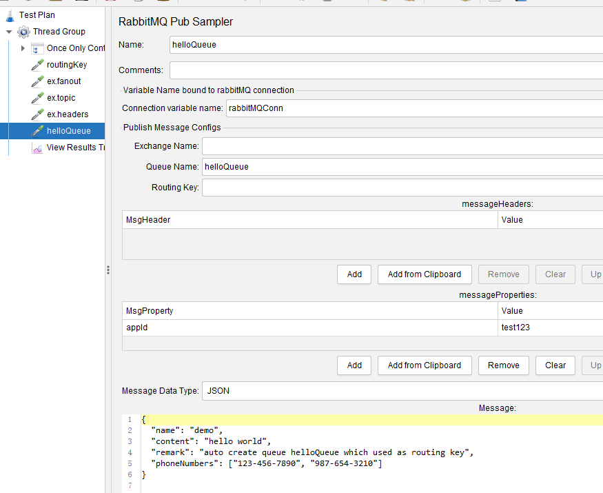This screenshot has width=603, height=493.
Task: Click the "remark" line in the message editor
Action: pyautogui.click(x=312, y=453)
